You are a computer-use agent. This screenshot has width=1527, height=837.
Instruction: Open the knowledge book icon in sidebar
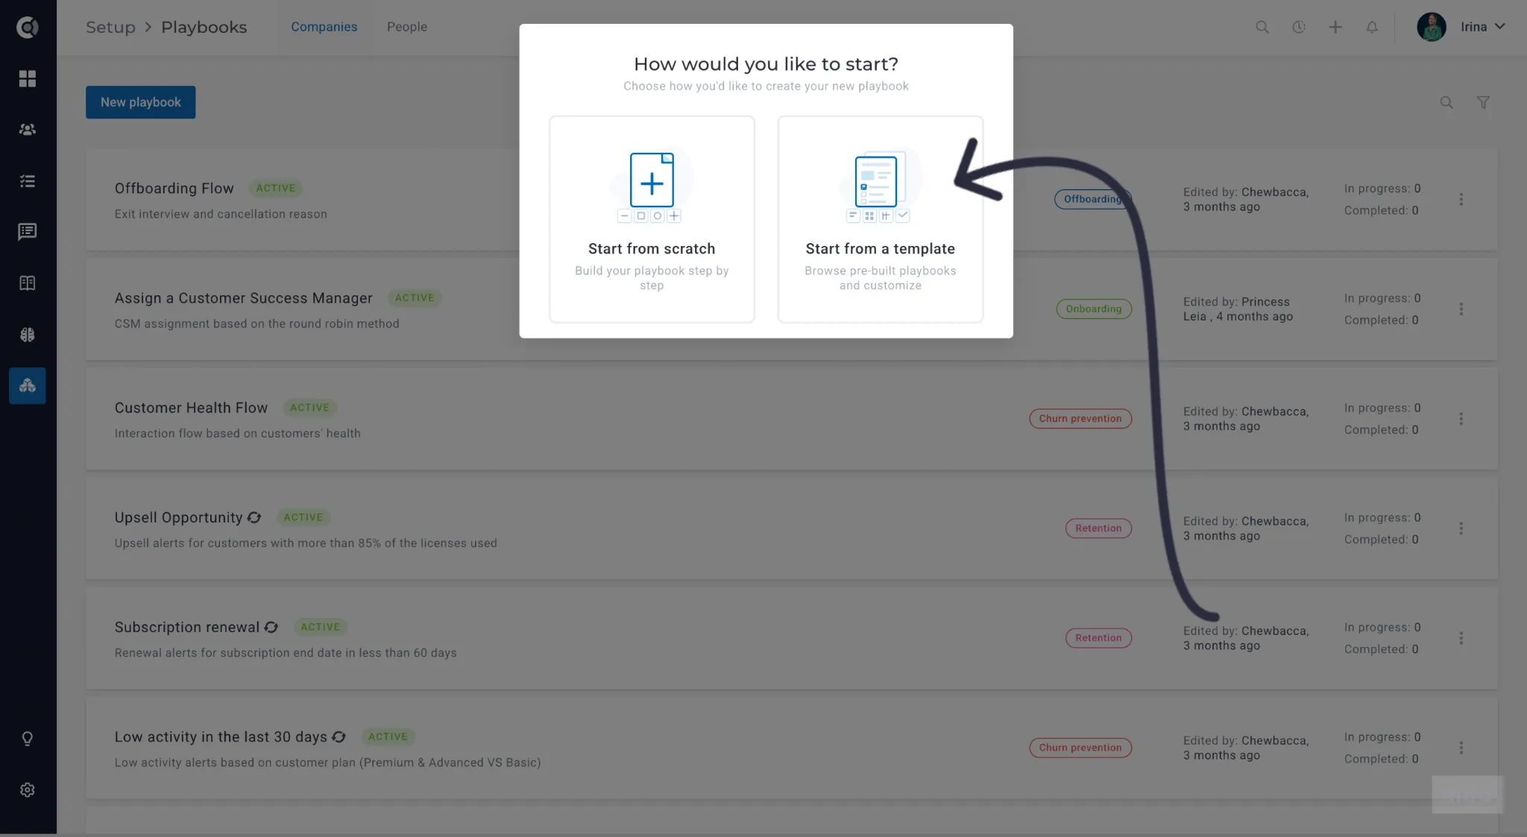point(28,283)
